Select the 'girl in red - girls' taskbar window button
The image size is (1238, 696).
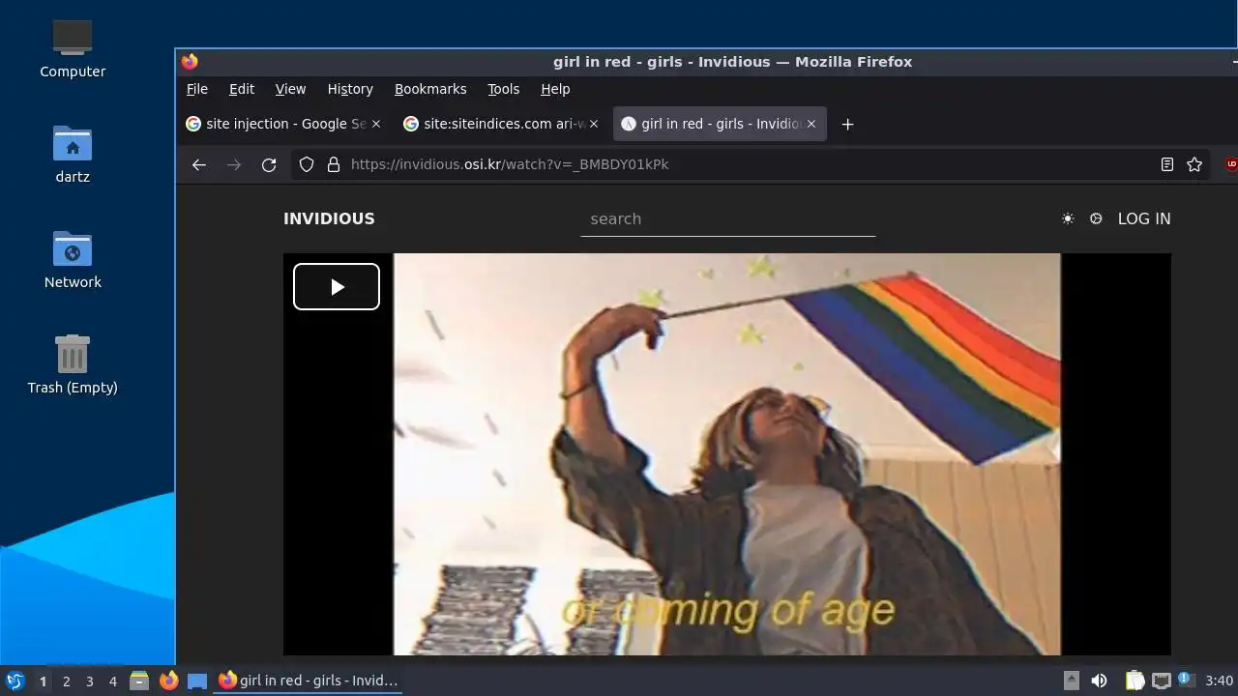[x=309, y=681]
